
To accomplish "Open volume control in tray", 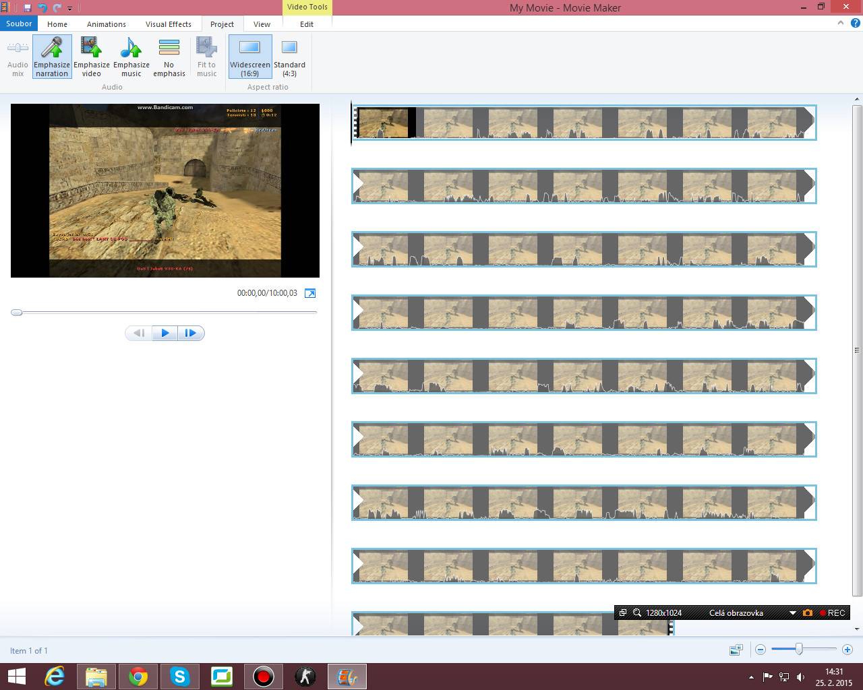I will [800, 677].
